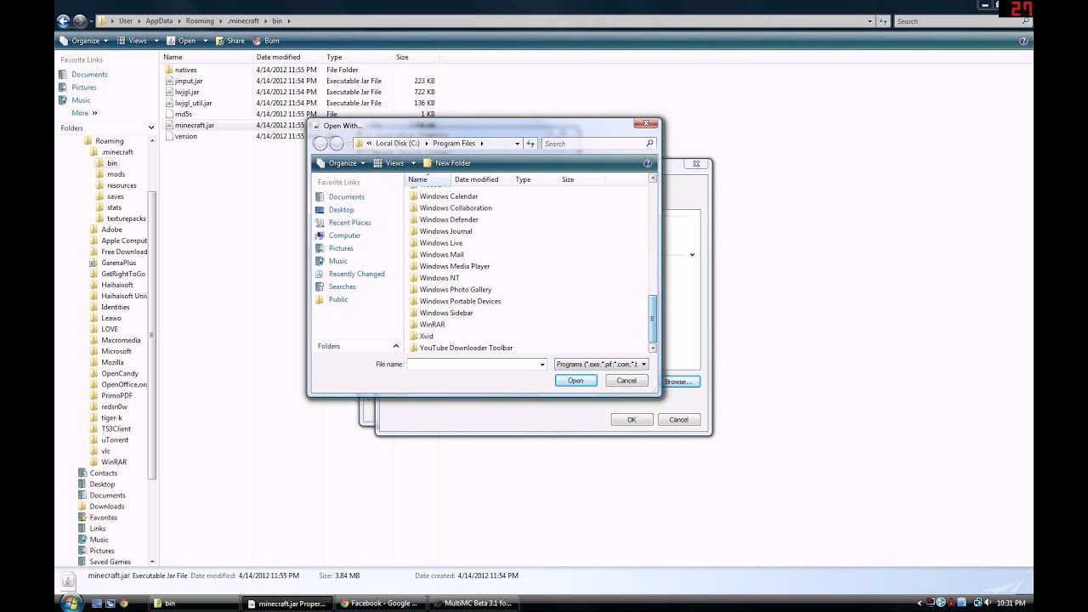Select minecraft.jar file
The height and width of the screenshot is (612, 1088).
click(194, 125)
